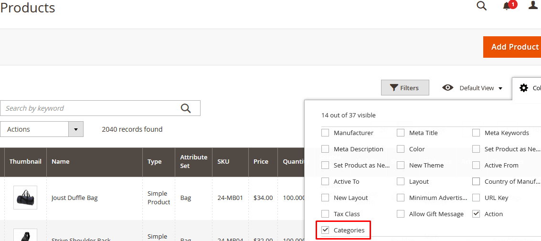The image size is (541, 241).
Task: Enable the URL Key column
Action: click(x=476, y=198)
